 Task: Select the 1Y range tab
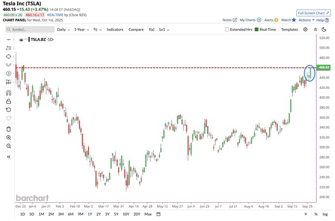pyautogui.click(x=90, y=214)
